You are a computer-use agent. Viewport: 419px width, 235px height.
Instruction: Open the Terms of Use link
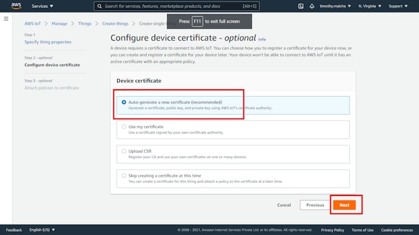coord(362,230)
